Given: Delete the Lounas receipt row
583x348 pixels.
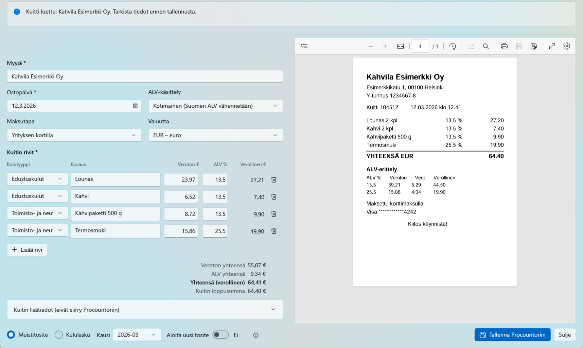Looking at the screenshot, I should (274, 180).
